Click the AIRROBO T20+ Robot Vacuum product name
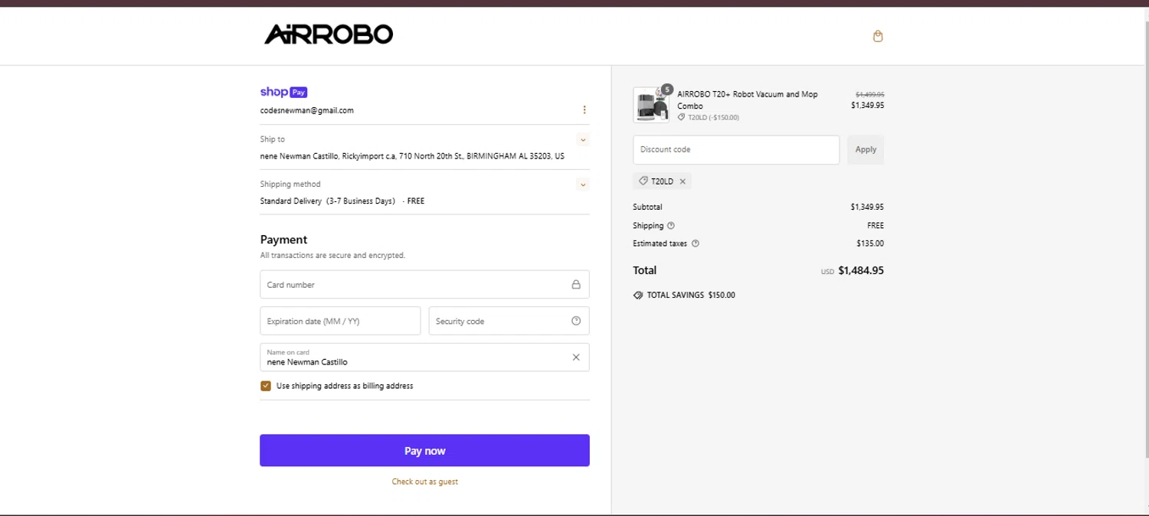Viewport: 1149px width, 516px height. coord(748,100)
